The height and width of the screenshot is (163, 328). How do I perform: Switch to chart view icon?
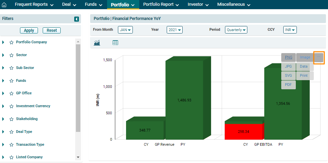97,43
